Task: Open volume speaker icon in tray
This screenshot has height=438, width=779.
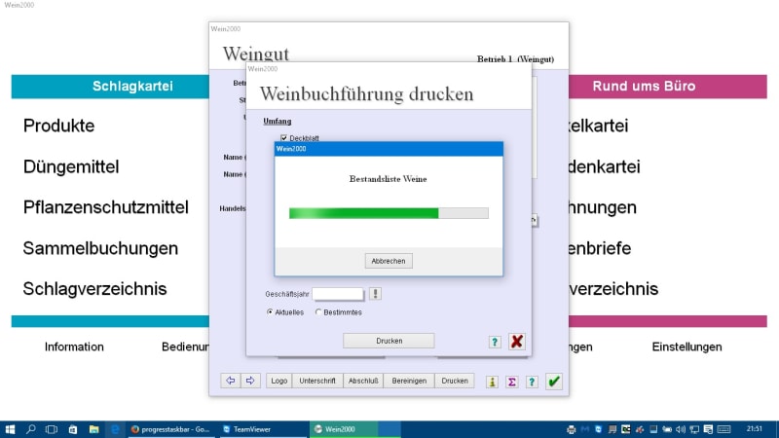Action: [681, 429]
